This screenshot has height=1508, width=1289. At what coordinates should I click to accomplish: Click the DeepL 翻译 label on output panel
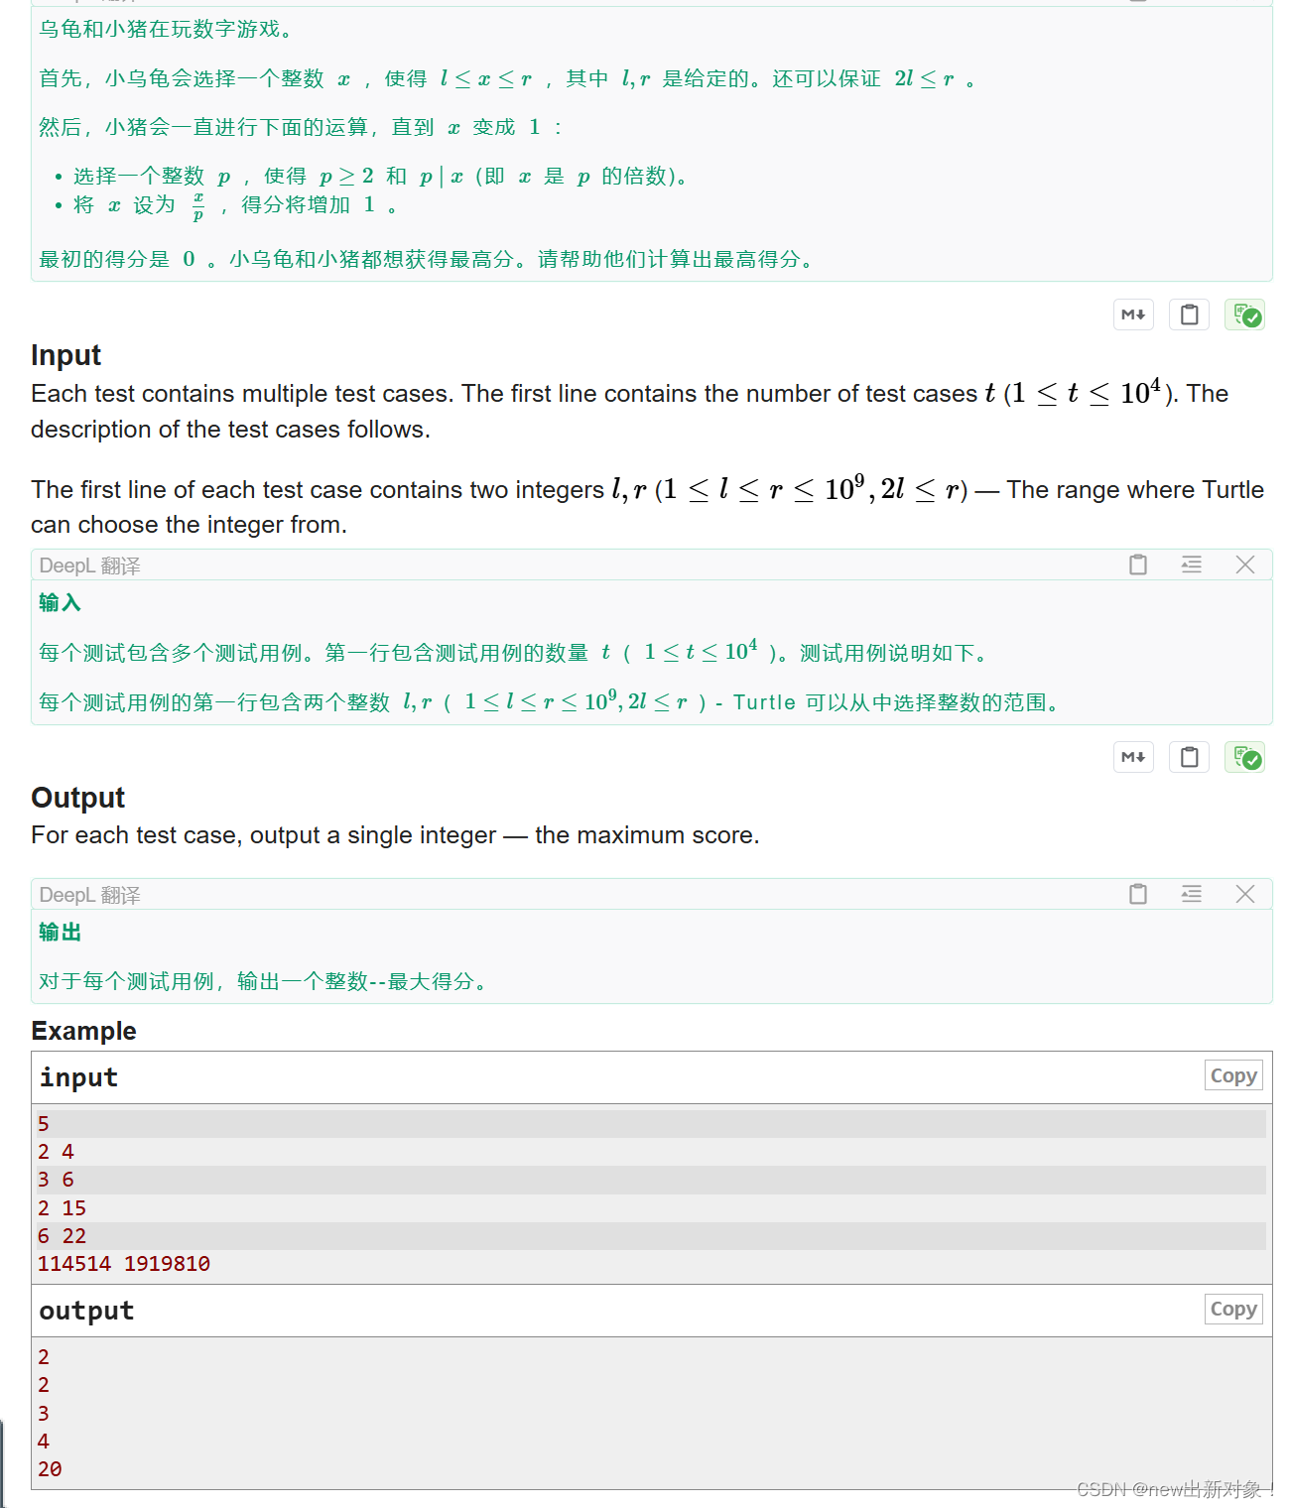tap(87, 894)
